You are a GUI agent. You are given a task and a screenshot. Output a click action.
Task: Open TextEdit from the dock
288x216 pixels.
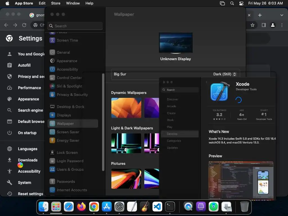pyautogui.click(x=132, y=207)
